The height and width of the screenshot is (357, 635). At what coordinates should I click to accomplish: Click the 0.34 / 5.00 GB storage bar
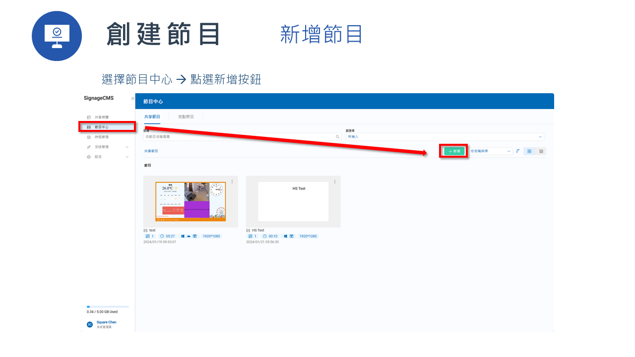[x=107, y=307]
